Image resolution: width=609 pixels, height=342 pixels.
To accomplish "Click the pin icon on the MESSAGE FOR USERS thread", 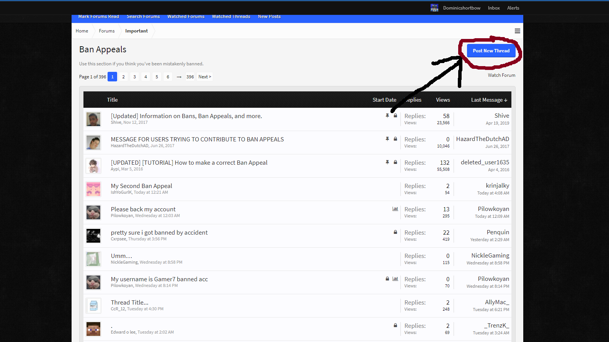I will click(x=387, y=139).
